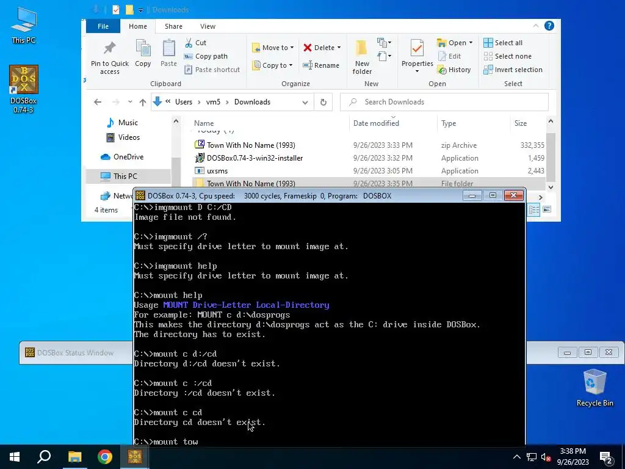Screen dimensions: 625x469
Task: Switch to the Home ribbon tab
Action: (x=138, y=26)
